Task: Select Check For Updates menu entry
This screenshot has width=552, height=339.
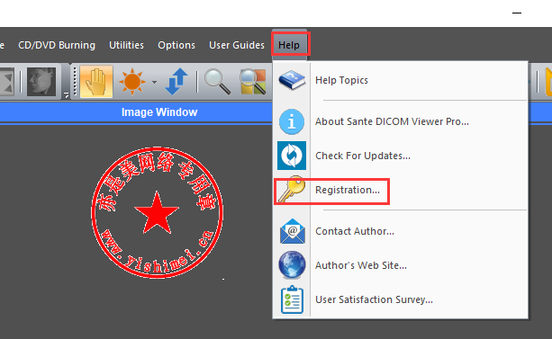Action: click(x=401, y=156)
